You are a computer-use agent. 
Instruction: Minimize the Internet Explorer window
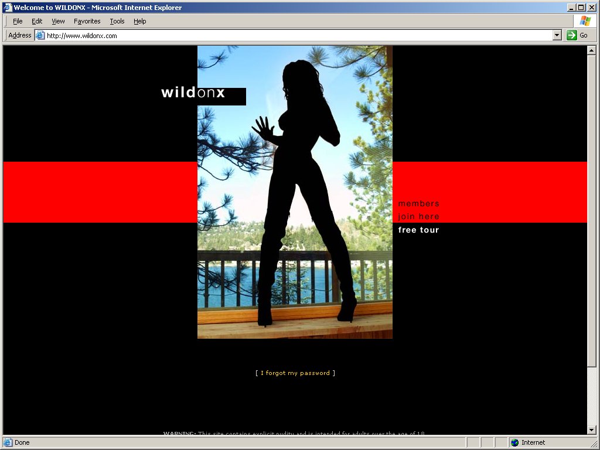pos(572,7)
